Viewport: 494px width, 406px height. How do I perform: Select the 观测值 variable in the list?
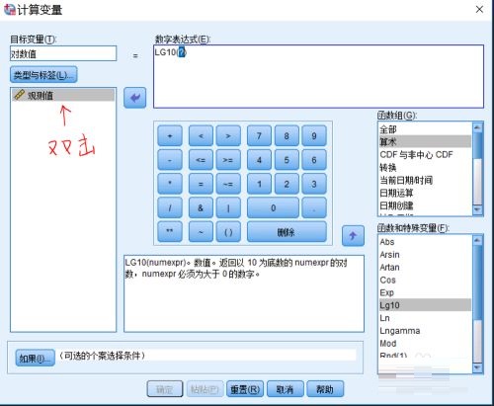point(63,95)
